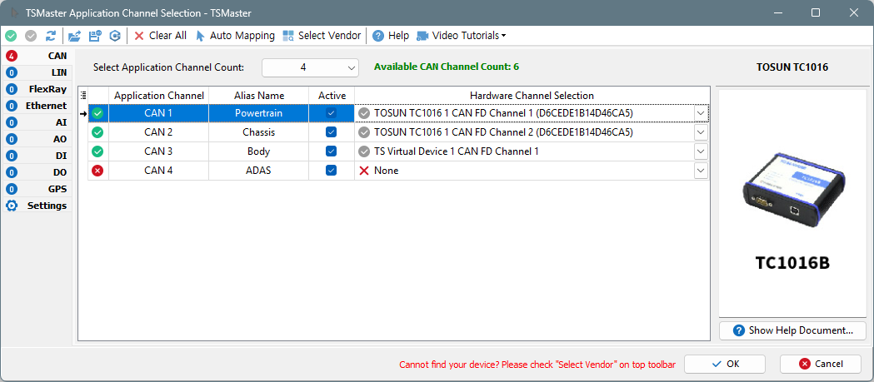This screenshot has height=382, width=874.
Task: Expand hardware channel dropdown for CAN 4
Action: [701, 171]
